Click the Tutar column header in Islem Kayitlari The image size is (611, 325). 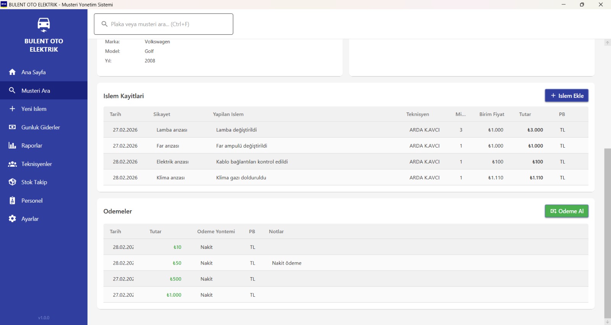click(x=525, y=114)
